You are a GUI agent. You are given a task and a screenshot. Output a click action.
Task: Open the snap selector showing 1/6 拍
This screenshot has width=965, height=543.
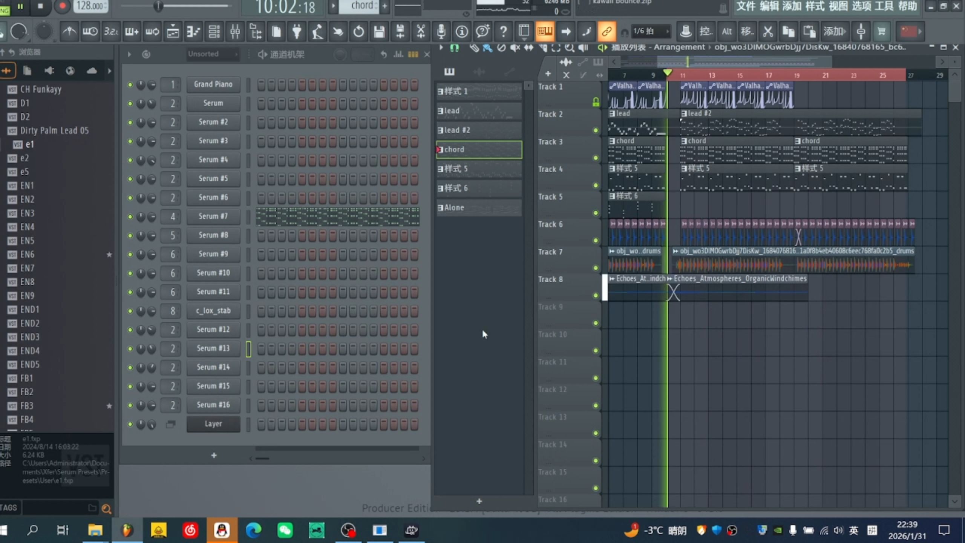651,31
